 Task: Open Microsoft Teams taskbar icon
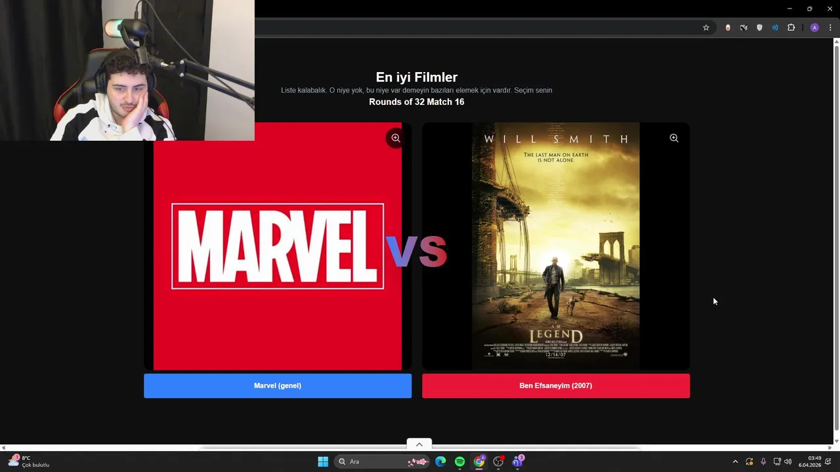518,462
